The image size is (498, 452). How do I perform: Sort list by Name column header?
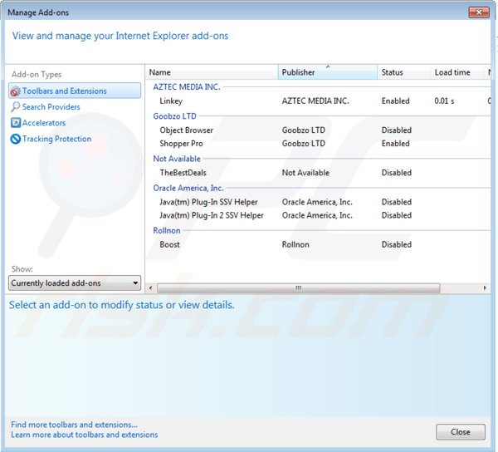[x=212, y=72]
